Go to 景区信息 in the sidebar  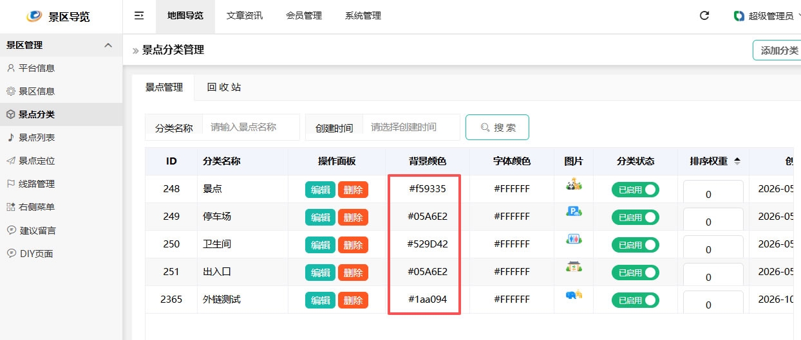[61, 91]
